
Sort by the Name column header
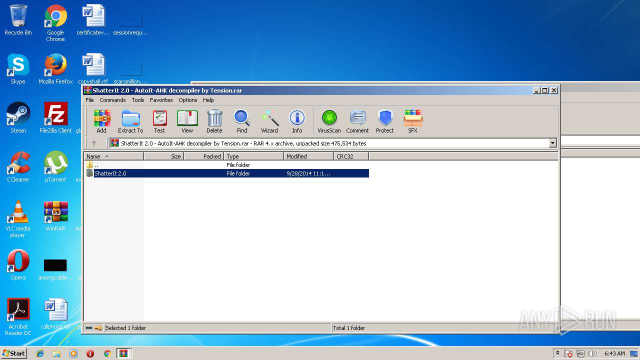tap(114, 156)
